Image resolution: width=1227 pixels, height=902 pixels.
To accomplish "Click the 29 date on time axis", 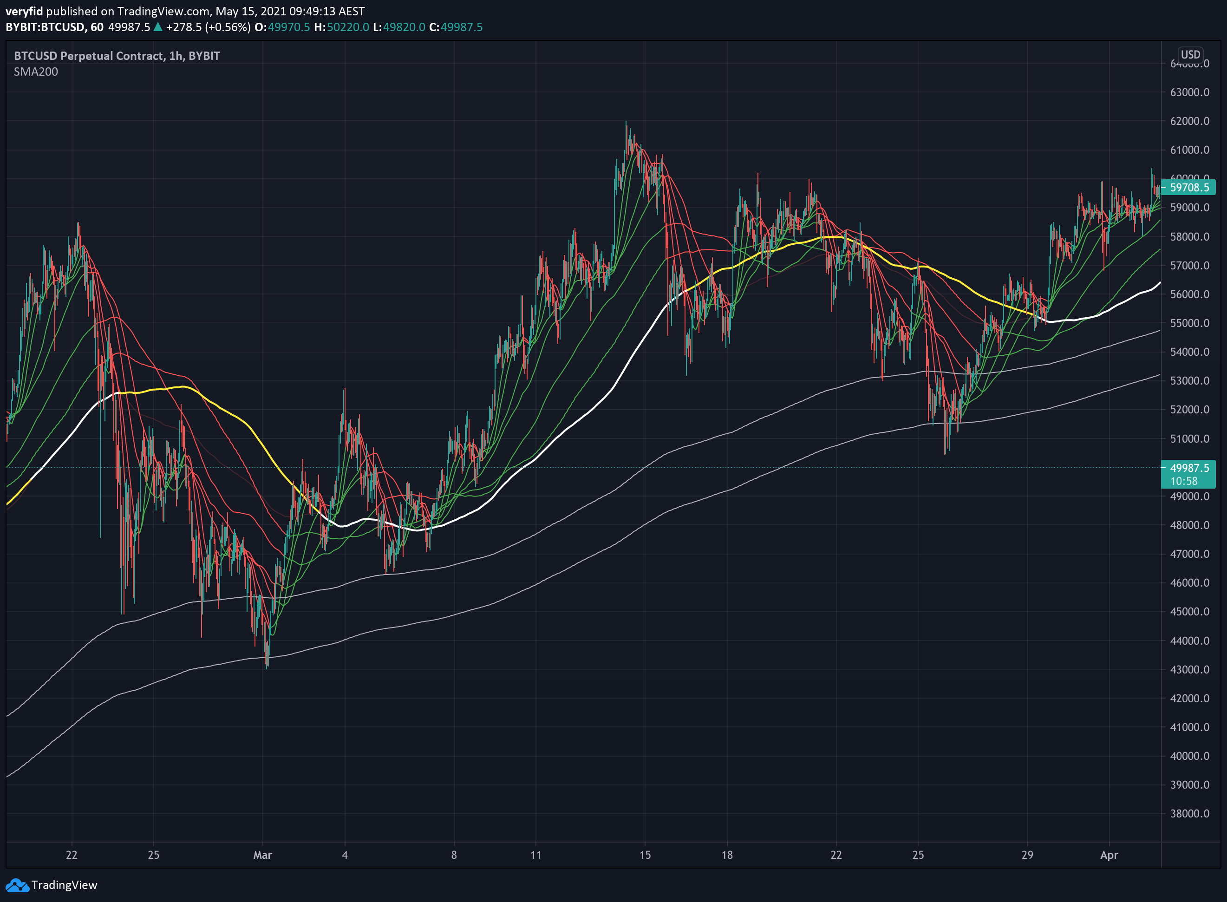I will pos(1027,855).
